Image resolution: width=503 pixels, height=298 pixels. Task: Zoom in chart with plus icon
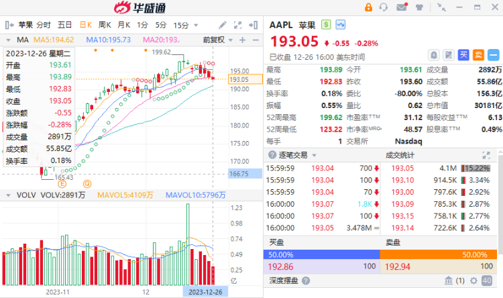point(242,40)
